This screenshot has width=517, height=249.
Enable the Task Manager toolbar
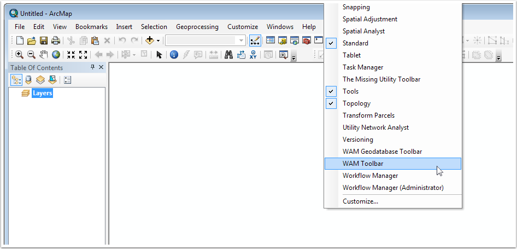[x=393, y=67]
